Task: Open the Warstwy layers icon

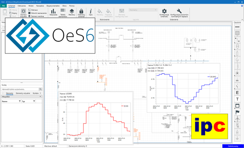Action: [71, 12]
